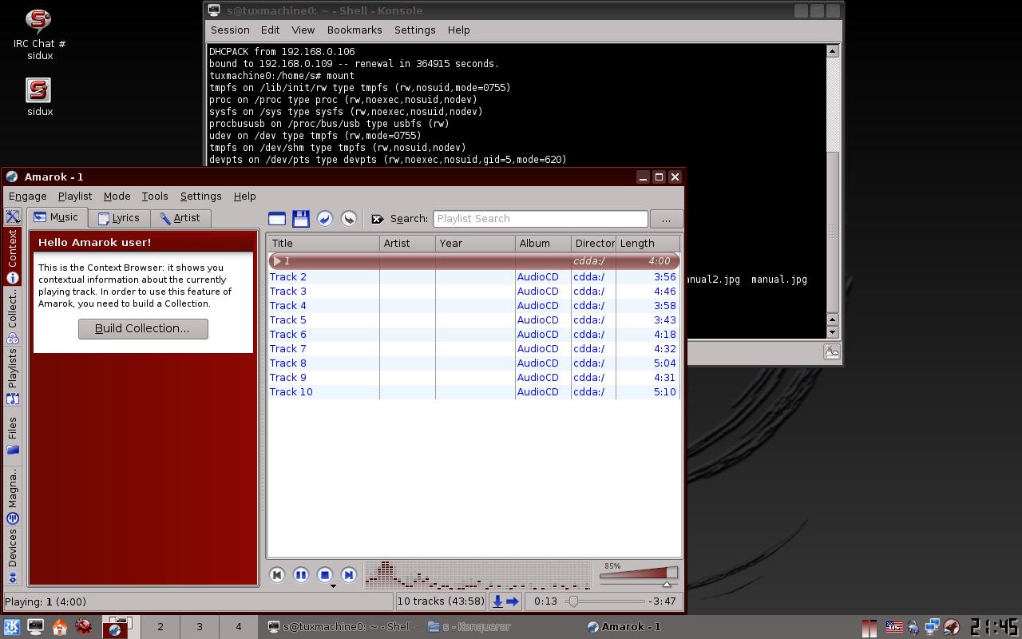
Task: Switch to the Music tab
Action: (x=57, y=217)
